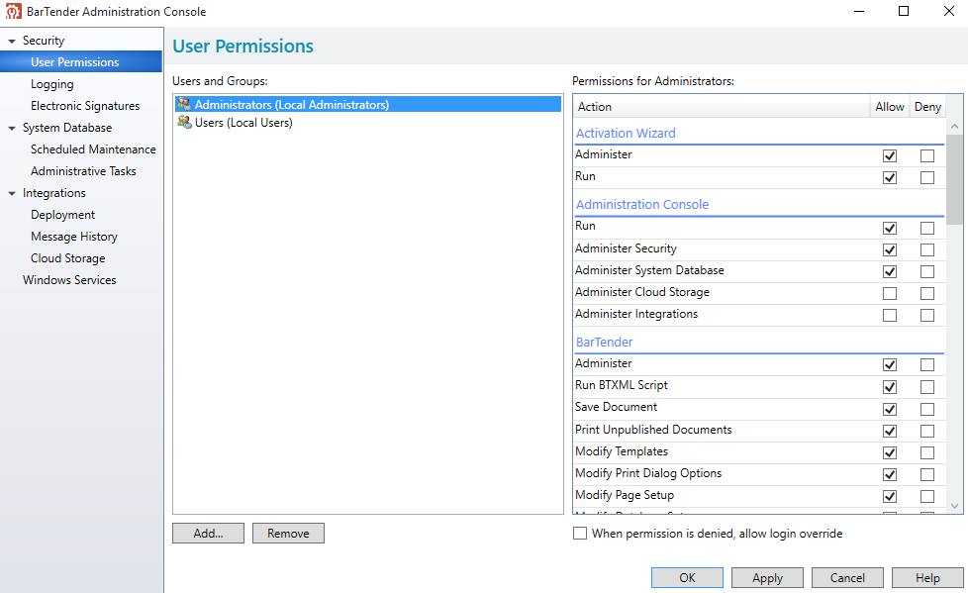Cancel the permission changes
This screenshot has height=593, width=968.
pyautogui.click(x=847, y=577)
